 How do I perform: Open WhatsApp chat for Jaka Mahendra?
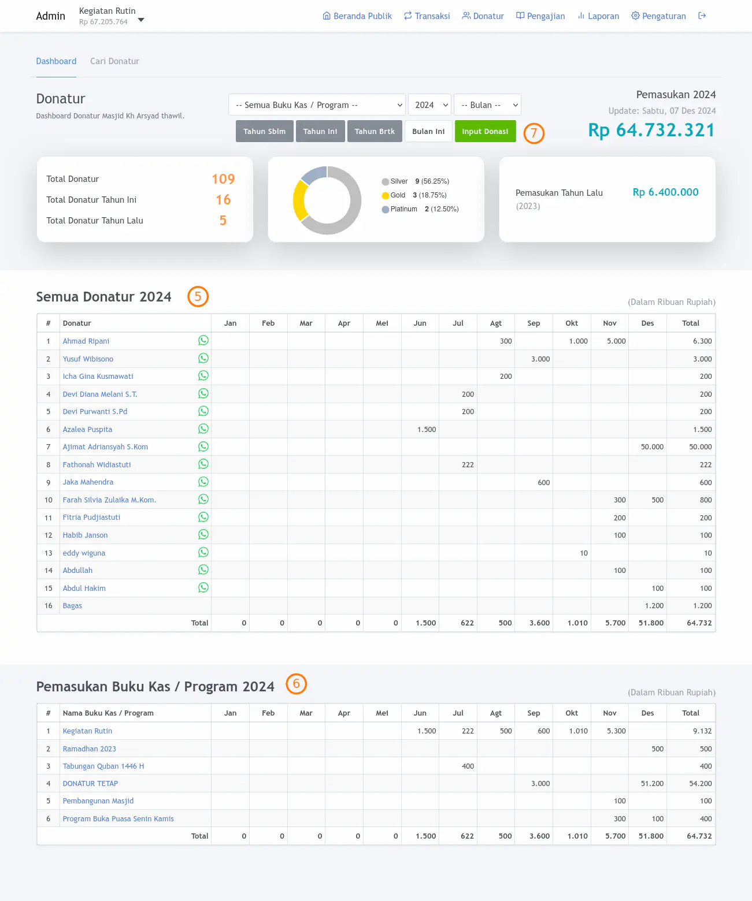pos(203,482)
